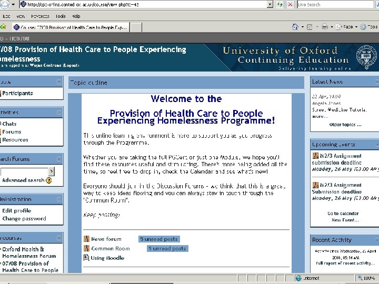Open Oxford Health & Homelessness Forum course
The width and height of the screenshot is (379, 284).
29,252
